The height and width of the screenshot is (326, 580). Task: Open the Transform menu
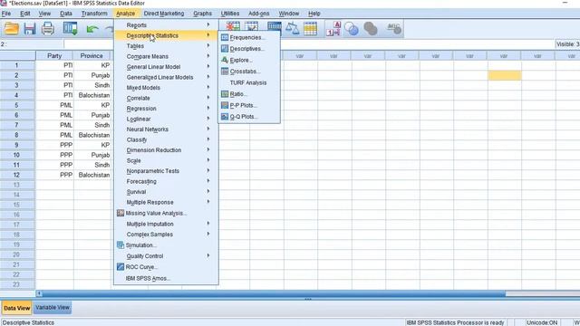[x=94, y=14]
